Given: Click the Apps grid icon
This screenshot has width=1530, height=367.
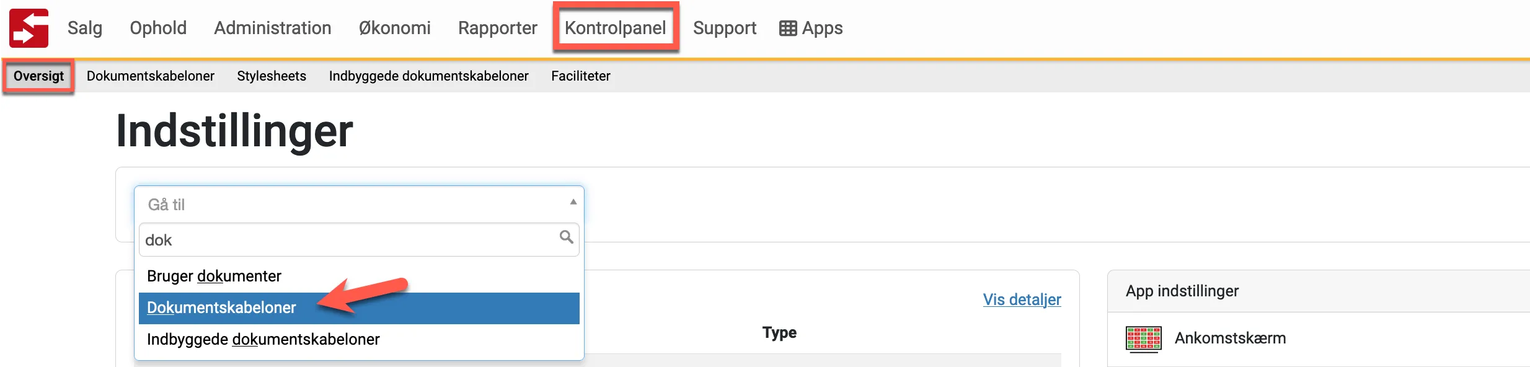Looking at the screenshot, I should pos(788,29).
